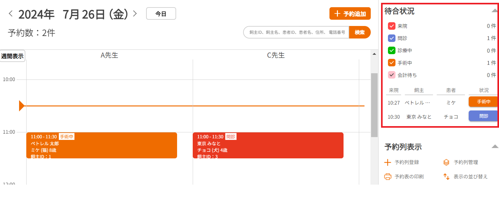The width and height of the screenshot is (499, 205).
Task: Switch to 週間表示 view
Action: pos(13,56)
